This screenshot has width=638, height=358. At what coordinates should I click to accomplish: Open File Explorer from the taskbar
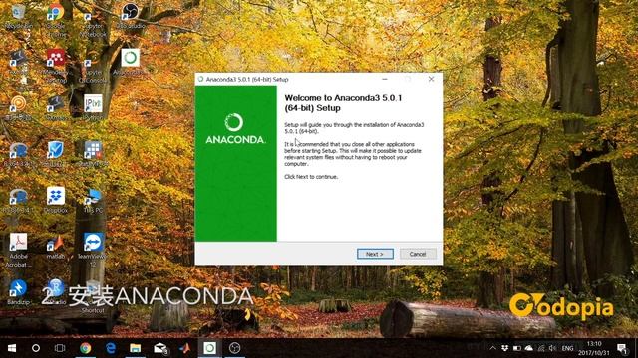136,348
